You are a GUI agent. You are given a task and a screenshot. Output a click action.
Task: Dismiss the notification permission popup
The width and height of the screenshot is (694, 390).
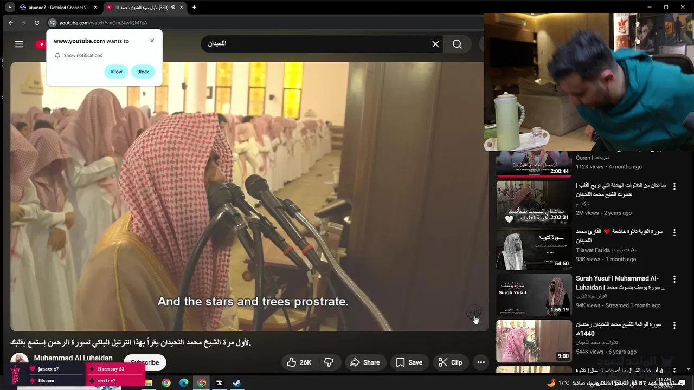[152, 41]
